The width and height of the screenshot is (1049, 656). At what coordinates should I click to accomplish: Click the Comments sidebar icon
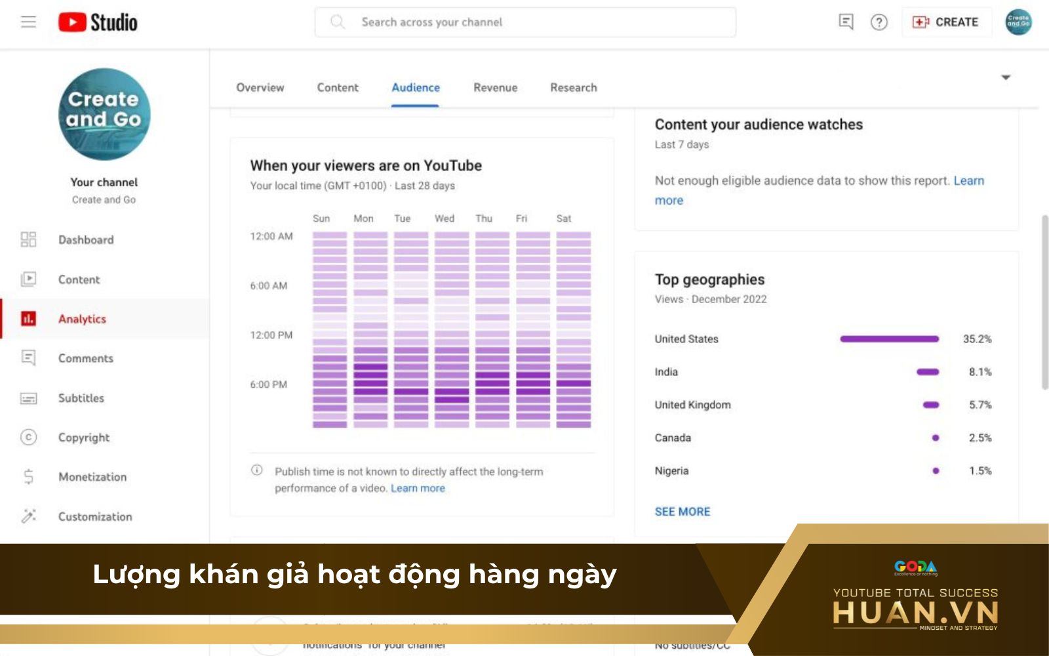click(28, 358)
